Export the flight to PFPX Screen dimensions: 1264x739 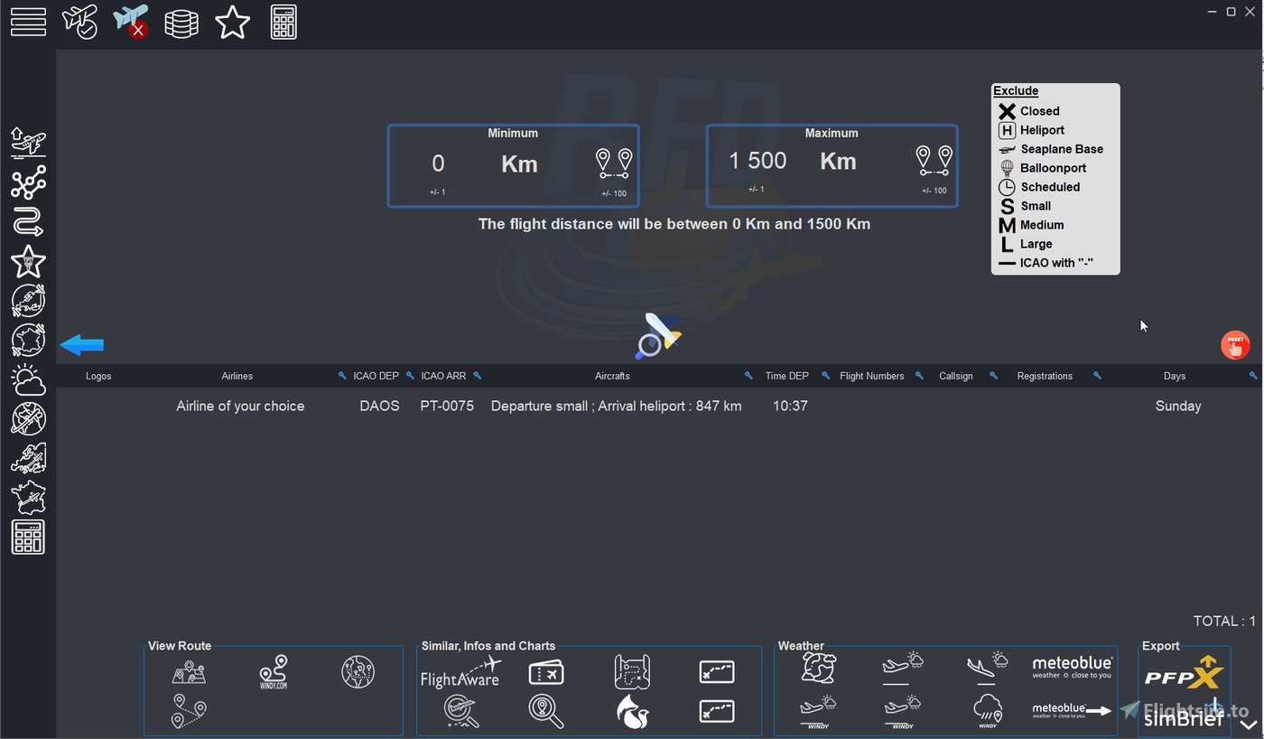(x=1184, y=672)
